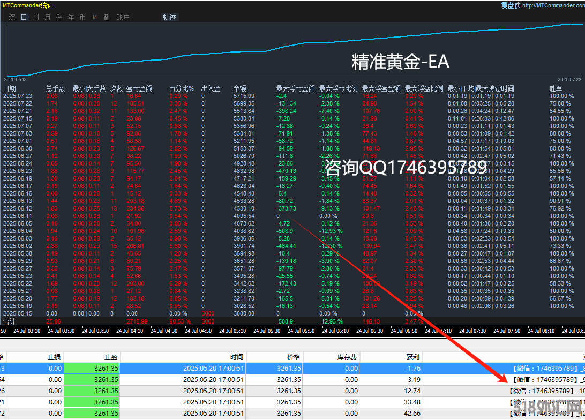The width and height of the screenshot is (585, 420).
Task: Open the 备 tab
Action: 106,17
